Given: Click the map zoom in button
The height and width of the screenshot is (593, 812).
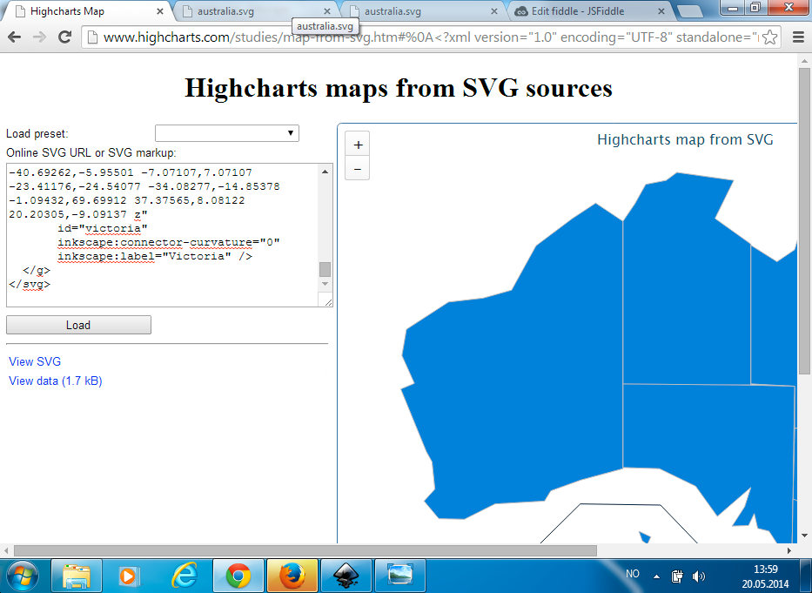Looking at the screenshot, I should coord(357,143).
